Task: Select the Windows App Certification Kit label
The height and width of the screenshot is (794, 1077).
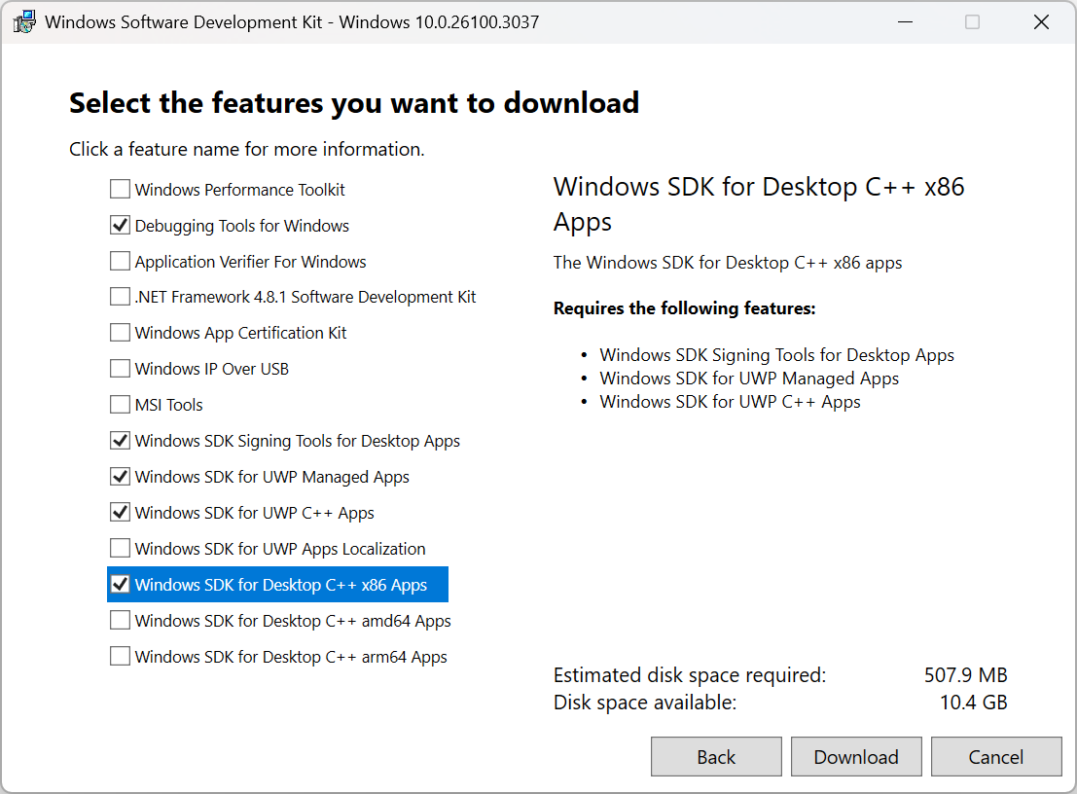Action: coord(240,333)
